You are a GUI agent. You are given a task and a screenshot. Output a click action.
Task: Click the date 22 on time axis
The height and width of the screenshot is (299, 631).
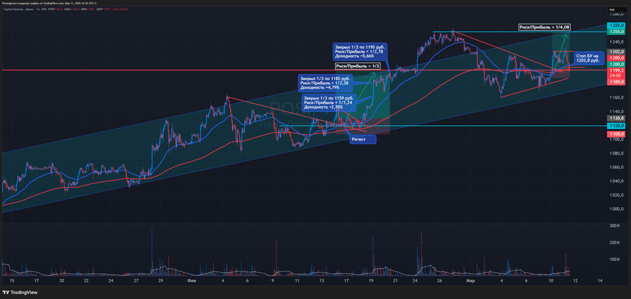(x=86, y=281)
